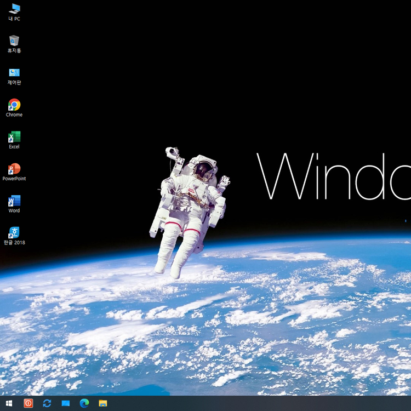Click the 'PowerPoint' text label under its icon
Viewport: 411px width, 411px height.
tap(14, 179)
